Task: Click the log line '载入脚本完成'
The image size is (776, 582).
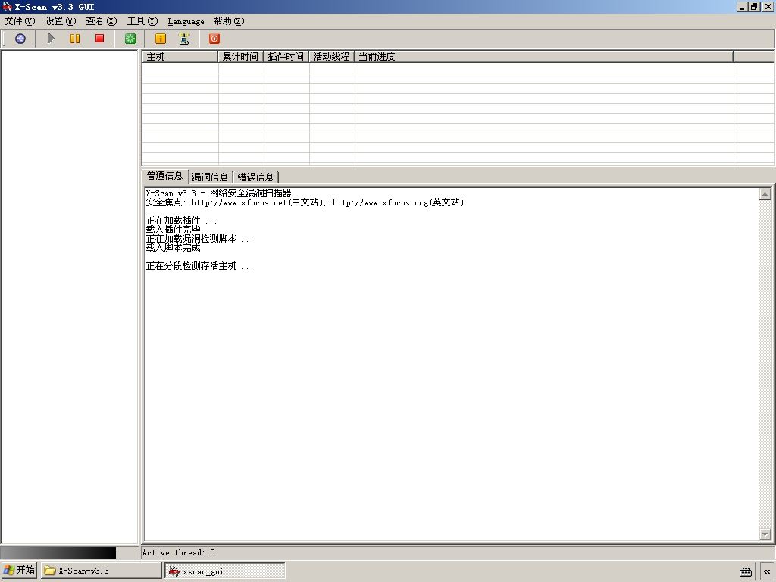Action: click(174, 248)
